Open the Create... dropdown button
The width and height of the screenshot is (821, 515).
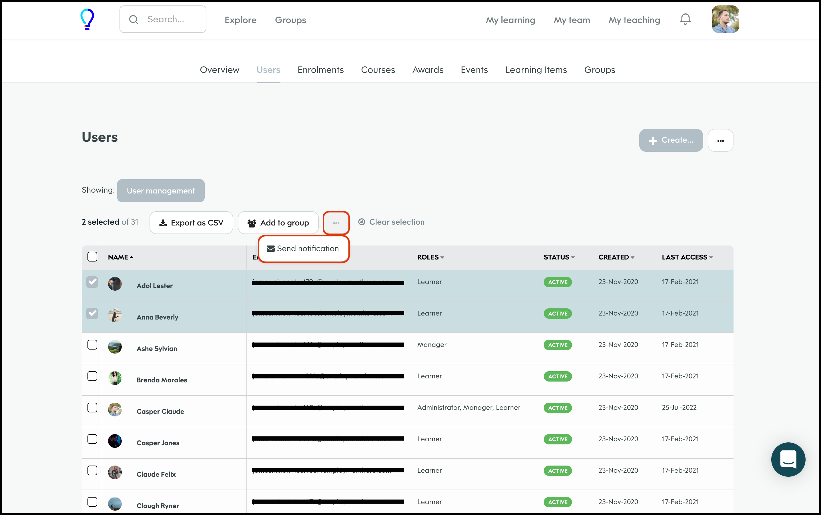click(671, 140)
